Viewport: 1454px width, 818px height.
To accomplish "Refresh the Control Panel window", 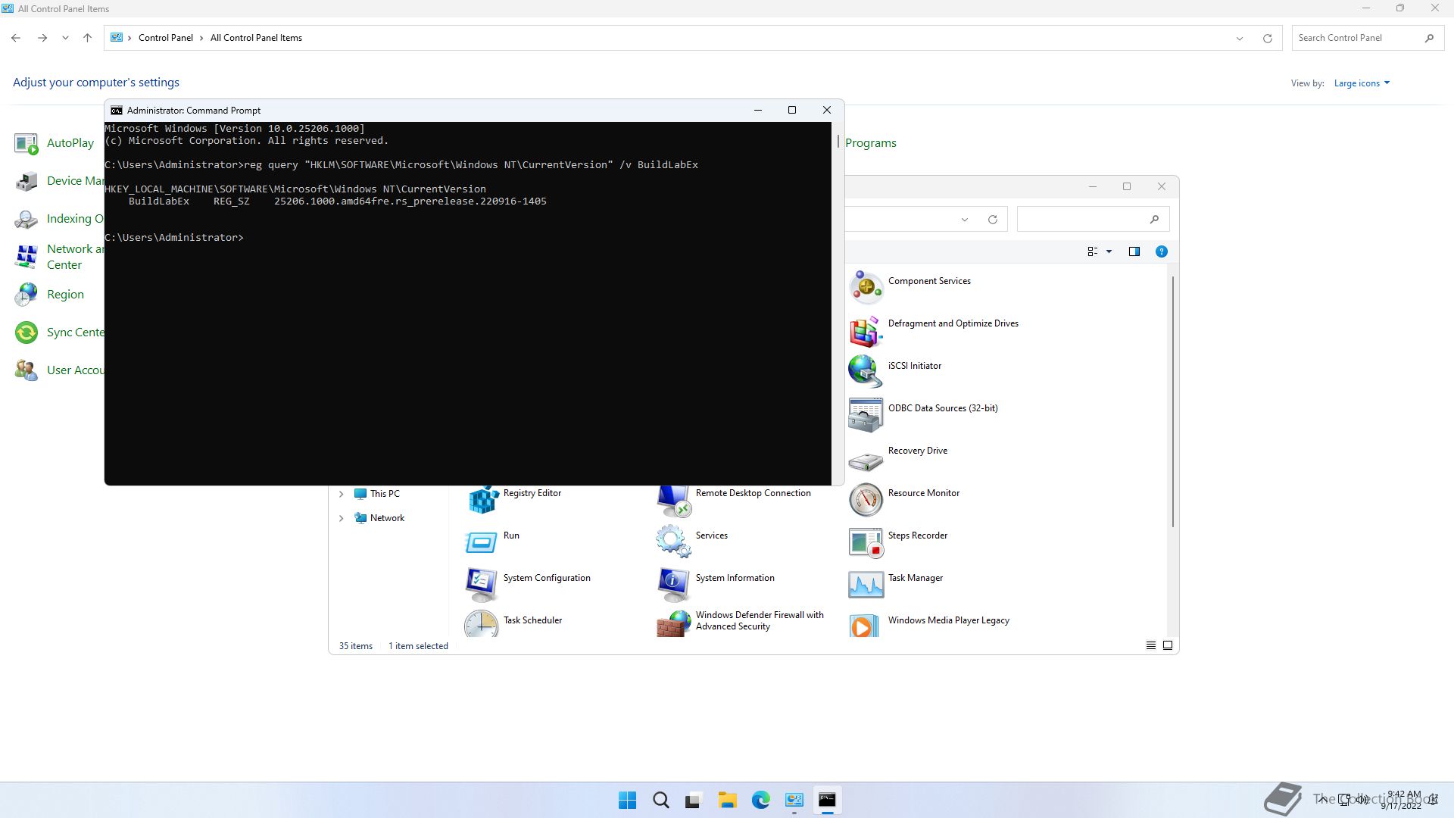I will coord(1267,38).
